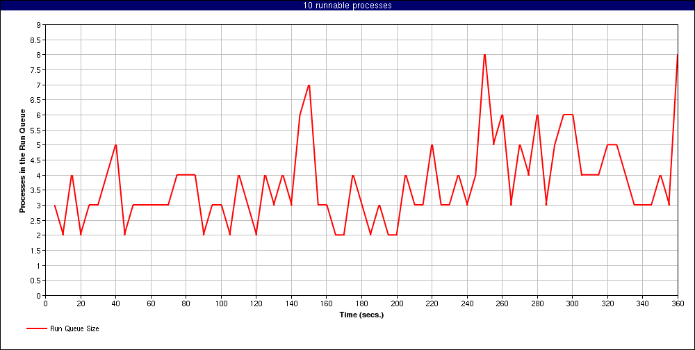Click y-axis tick label '6'
Image resolution: width=695 pixels, height=350 pixels.
pyautogui.click(x=38, y=115)
